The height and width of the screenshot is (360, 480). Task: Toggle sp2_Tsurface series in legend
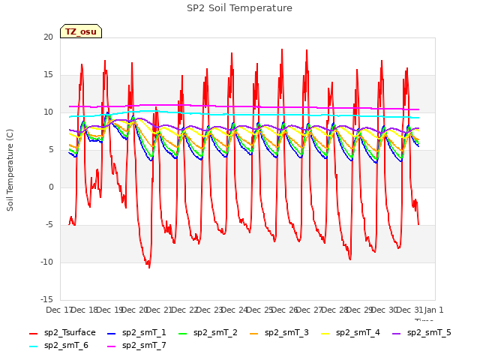pos(62,333)
